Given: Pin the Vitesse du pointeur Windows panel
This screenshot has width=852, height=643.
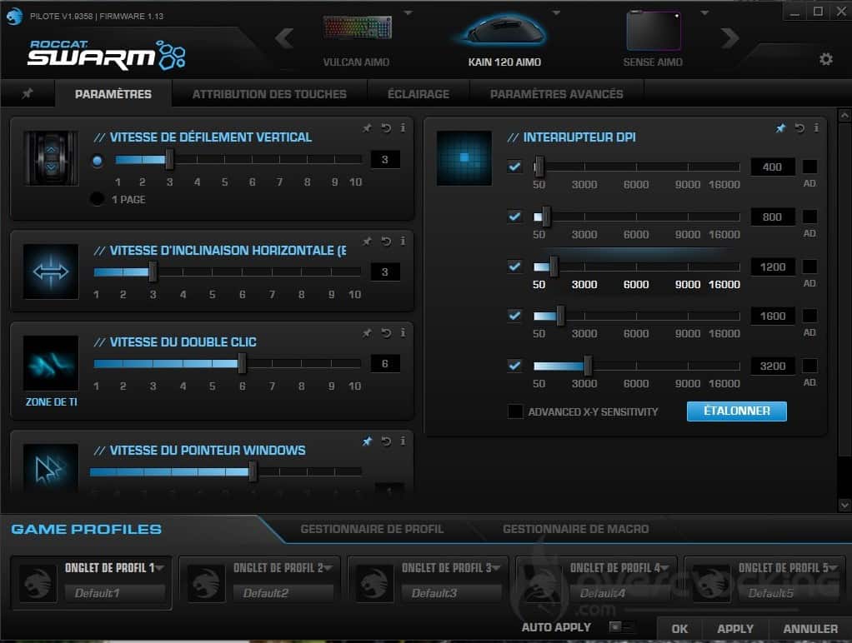Looking at the screenshot, I should click(367, 441).
